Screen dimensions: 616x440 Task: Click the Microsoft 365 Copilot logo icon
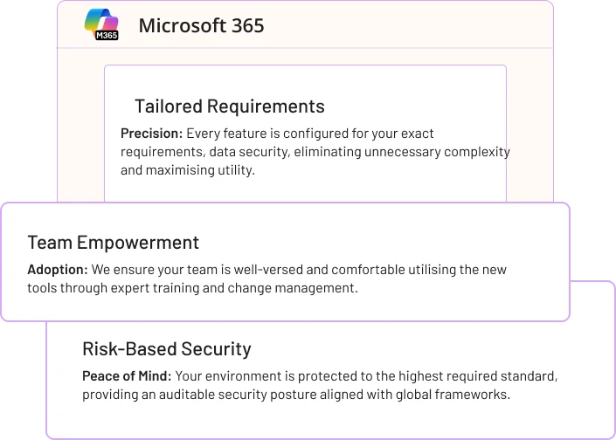coord(100,22)
